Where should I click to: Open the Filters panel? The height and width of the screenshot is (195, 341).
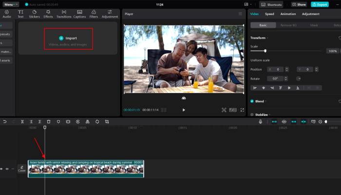94,13
